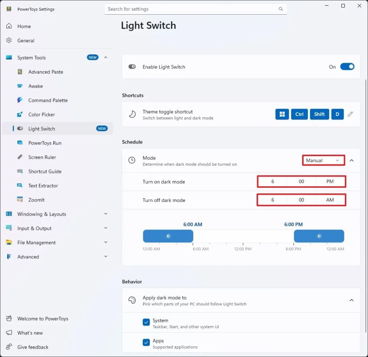
Task: Select Shortcut Guide in the sidebar
Action: [44, 171]
